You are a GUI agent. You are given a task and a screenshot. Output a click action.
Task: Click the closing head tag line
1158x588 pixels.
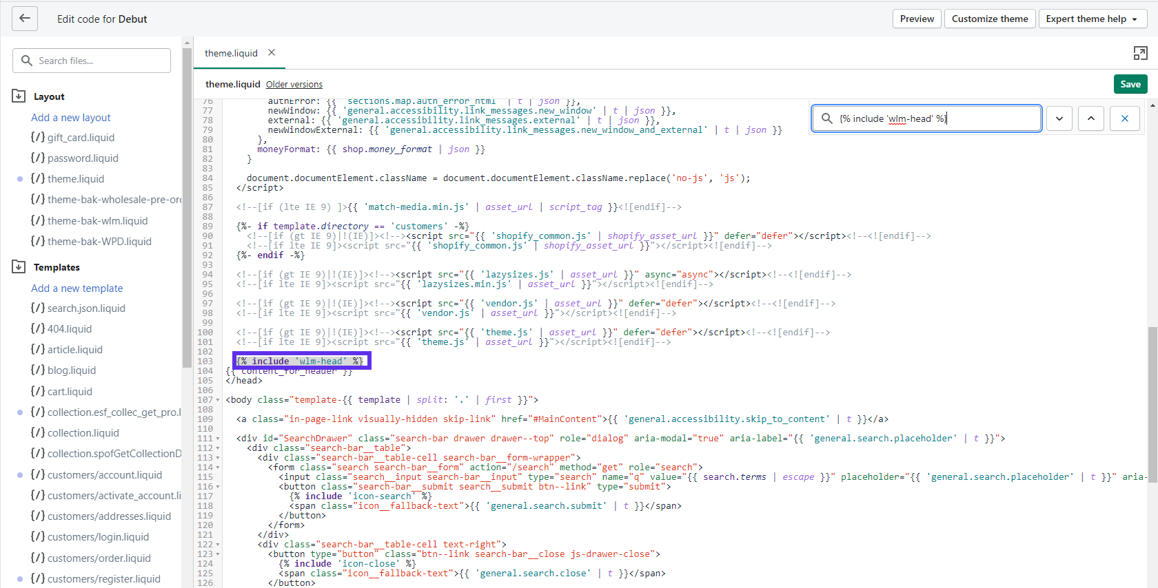click(x=244, y=381)
